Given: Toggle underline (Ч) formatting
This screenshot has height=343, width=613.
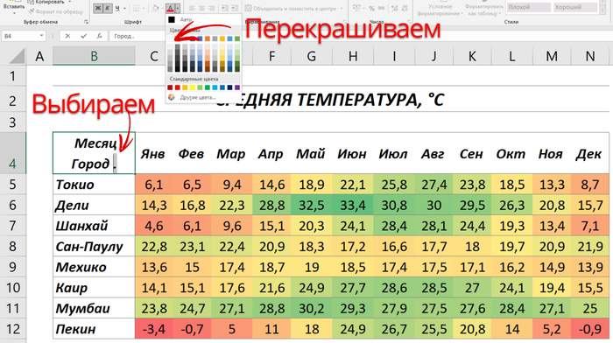Looking at the screenshot, I should tap(116, 8).
